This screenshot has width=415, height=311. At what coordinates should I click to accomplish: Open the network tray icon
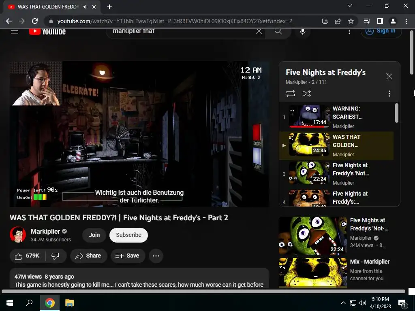pos(353,303)
